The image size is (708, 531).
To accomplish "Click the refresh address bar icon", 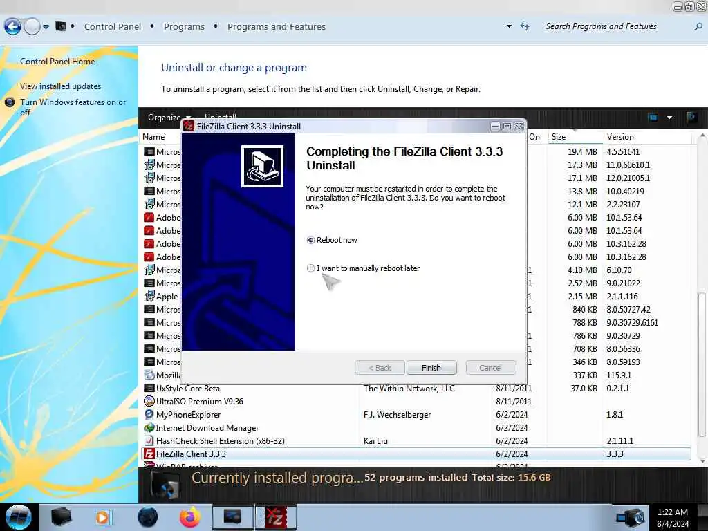I will (x=525, y=26).
